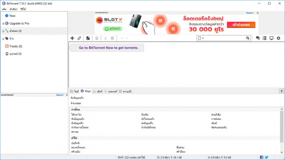Click the monitor remote icon in toolbar

[271, 38]
